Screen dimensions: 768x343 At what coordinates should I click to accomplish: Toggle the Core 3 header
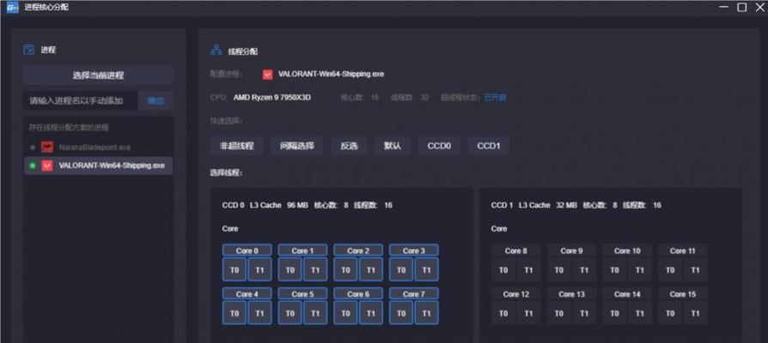click(414, 250)
